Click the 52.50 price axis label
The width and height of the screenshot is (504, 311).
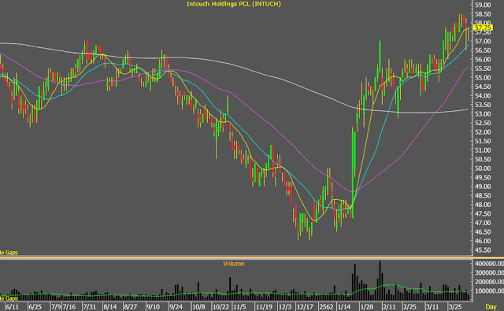(483, 123)
